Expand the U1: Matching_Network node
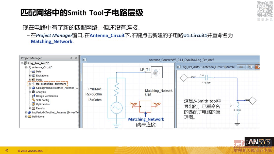Screen dimensions: 274x154 [30, 84]
